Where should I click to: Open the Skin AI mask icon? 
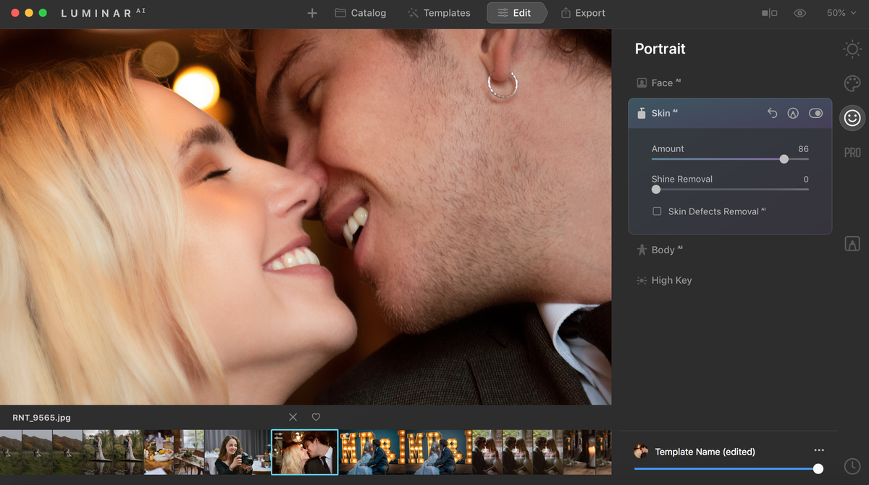coord(793,113)
